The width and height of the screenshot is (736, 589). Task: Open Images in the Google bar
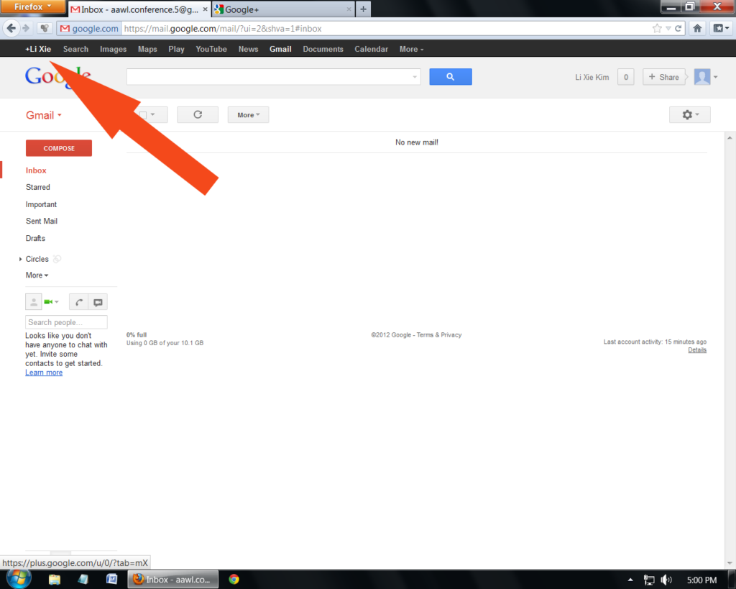click(113, 49)
